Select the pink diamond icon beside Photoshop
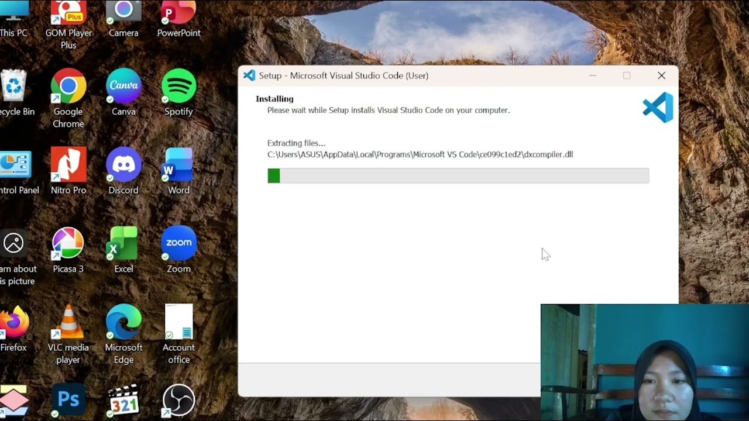 coord(14,402)
